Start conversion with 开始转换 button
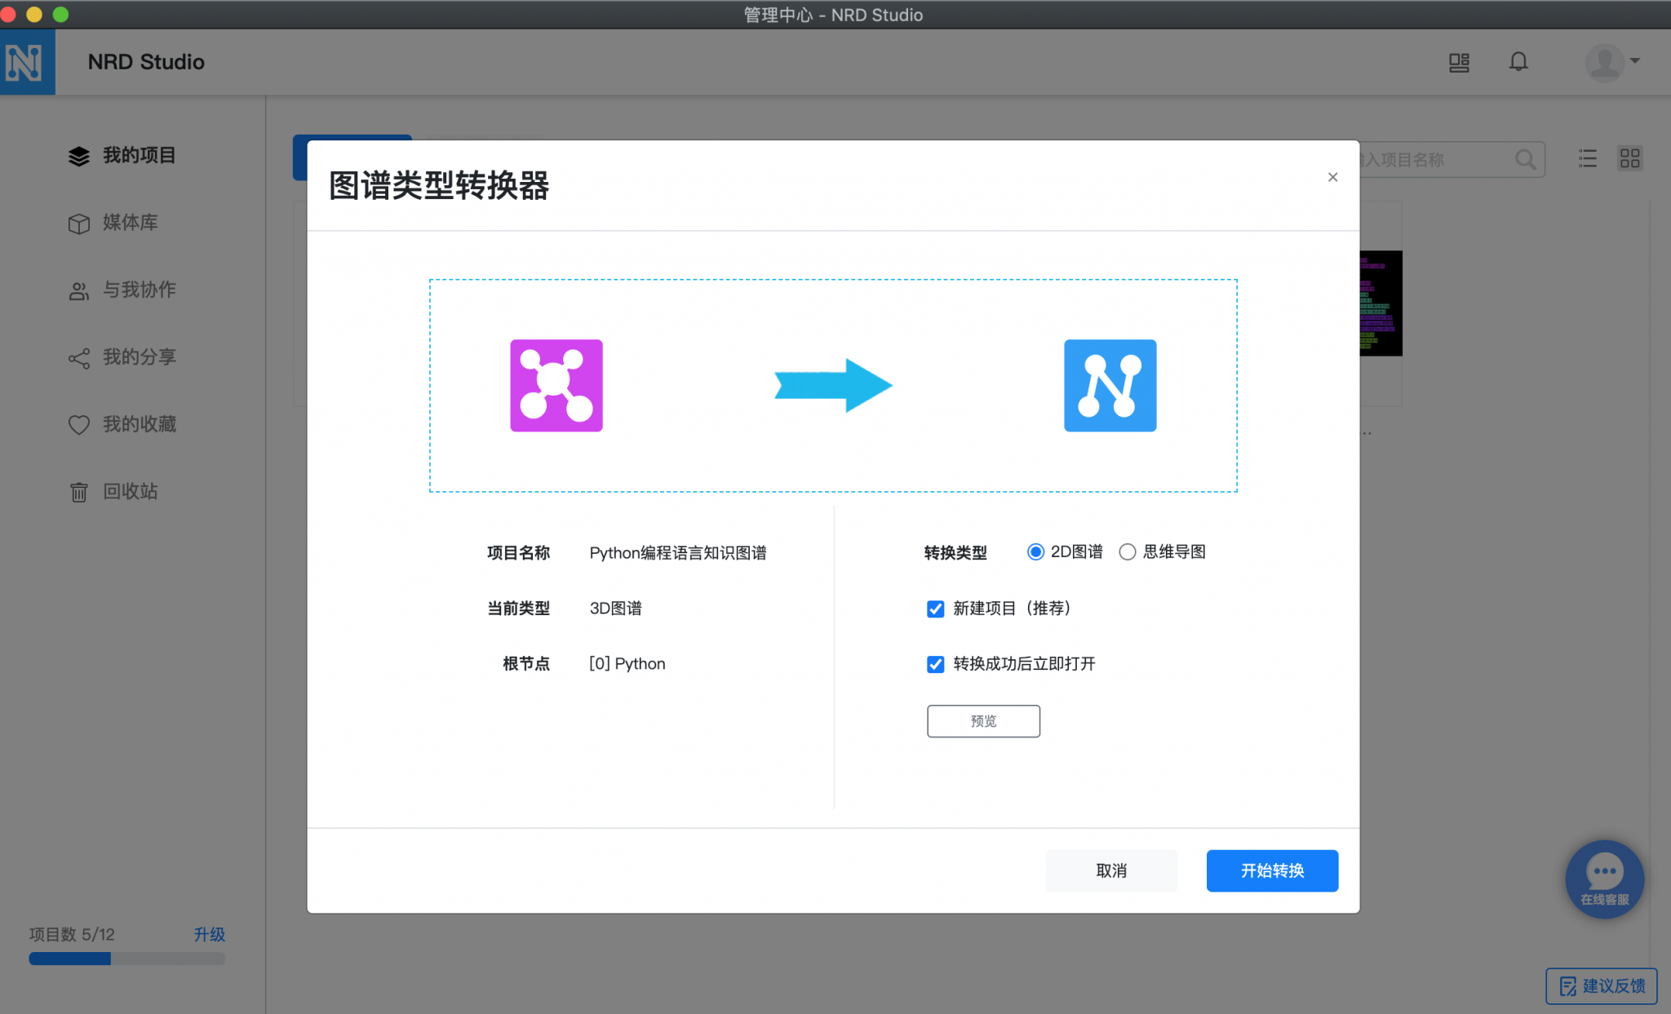Viewport: 1671px width, 1014px height. [x=1271, y=870]
